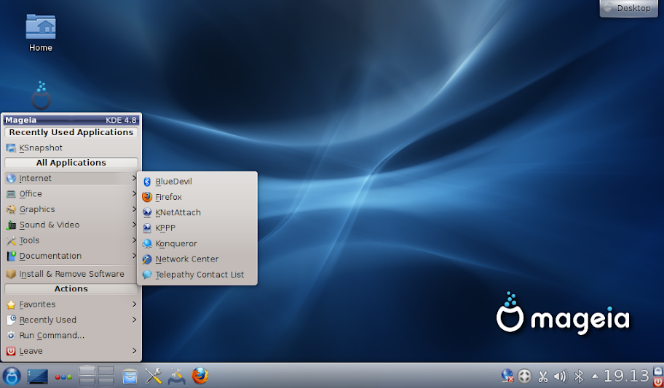Open KPPP dialer in the submenu
Screen dimensions: 664x388
197,228
